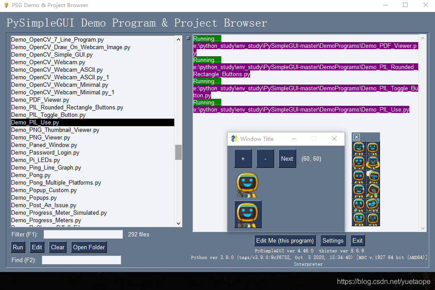Screen dimensions: 435x290
Task: Select the robot emoji blowing steam
Action: pyautogui.click(x=372, y=177)
